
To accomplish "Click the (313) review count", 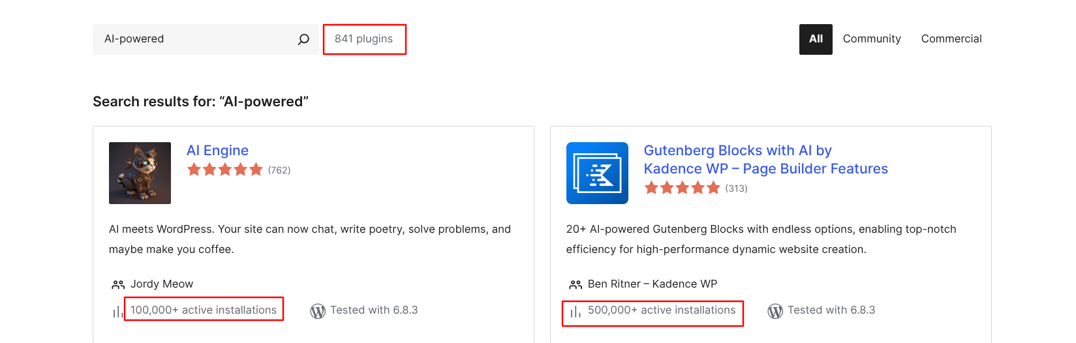I will 736,188.
